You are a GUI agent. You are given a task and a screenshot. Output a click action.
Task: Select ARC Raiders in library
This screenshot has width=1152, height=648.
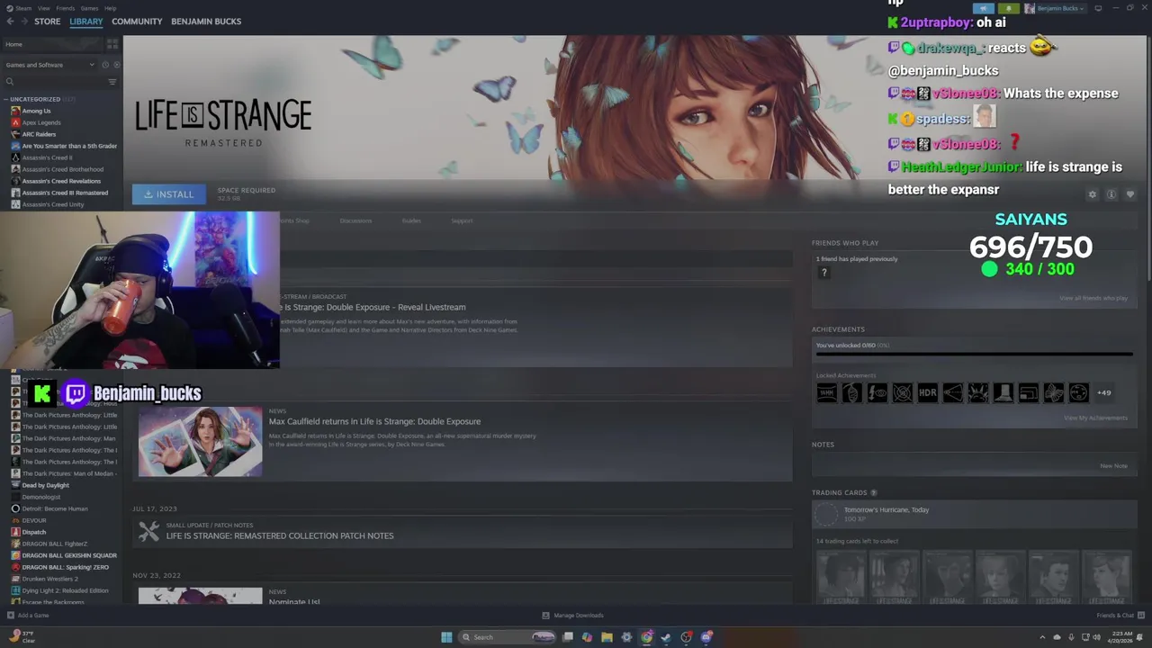39,134
